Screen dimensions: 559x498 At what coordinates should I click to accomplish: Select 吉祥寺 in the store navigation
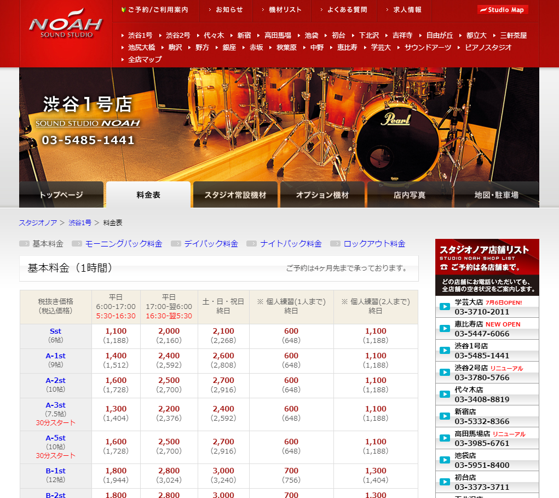402,35
